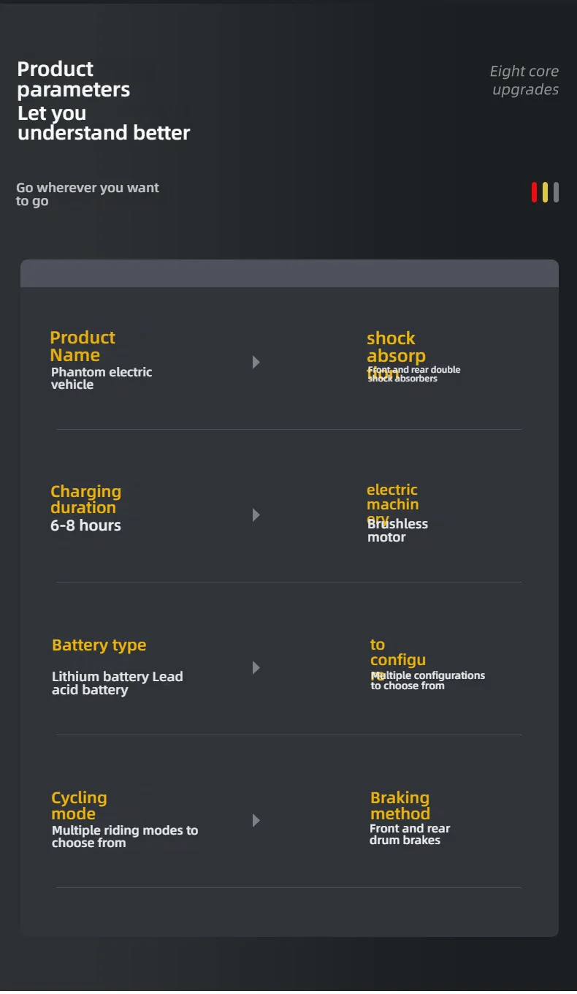Select the 'Cycling mode' label
577x994 pixels.
(x=79, y=805)
